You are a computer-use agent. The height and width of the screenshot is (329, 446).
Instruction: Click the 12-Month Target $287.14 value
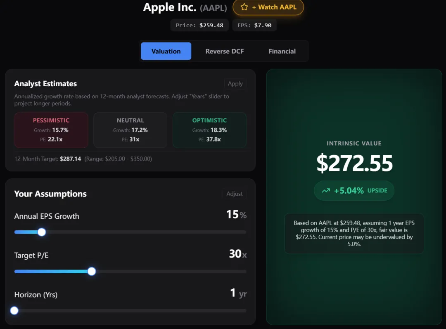(x=70, y=159)
